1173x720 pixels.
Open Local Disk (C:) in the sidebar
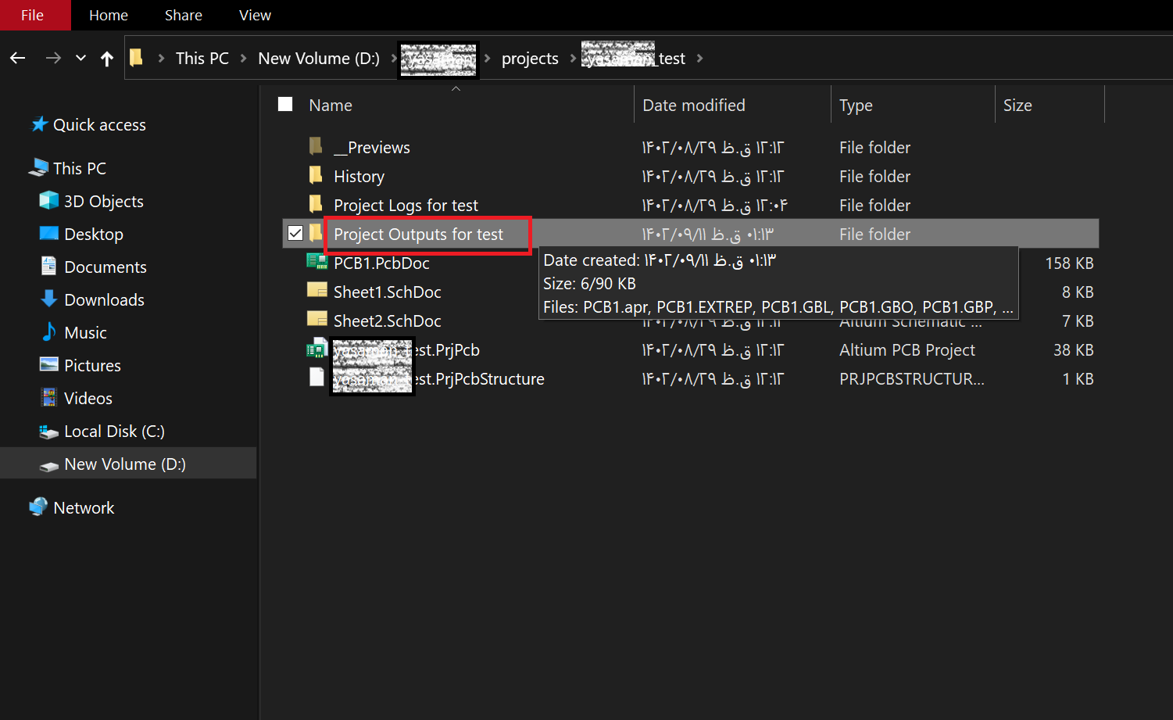(x=114, y=432)
